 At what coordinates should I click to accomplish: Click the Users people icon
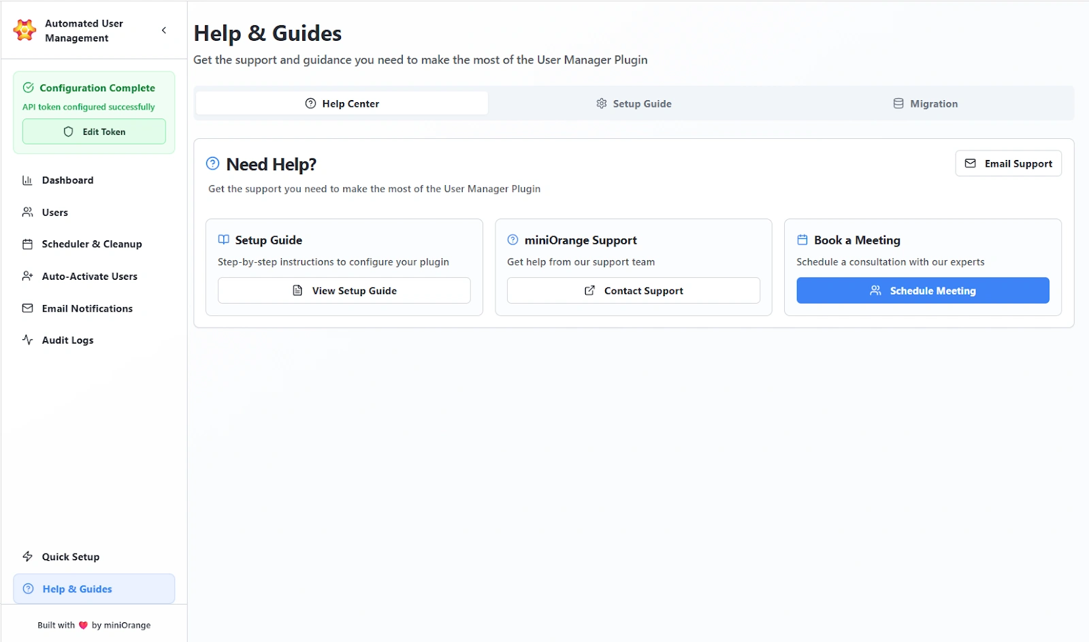27,212
